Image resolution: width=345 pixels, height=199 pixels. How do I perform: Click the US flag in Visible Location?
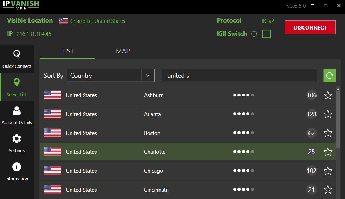pyautogui.click(x=64, y=21)
